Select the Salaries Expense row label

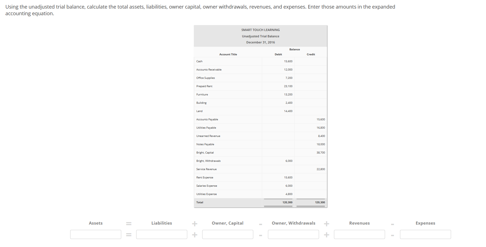coord(207,186)
